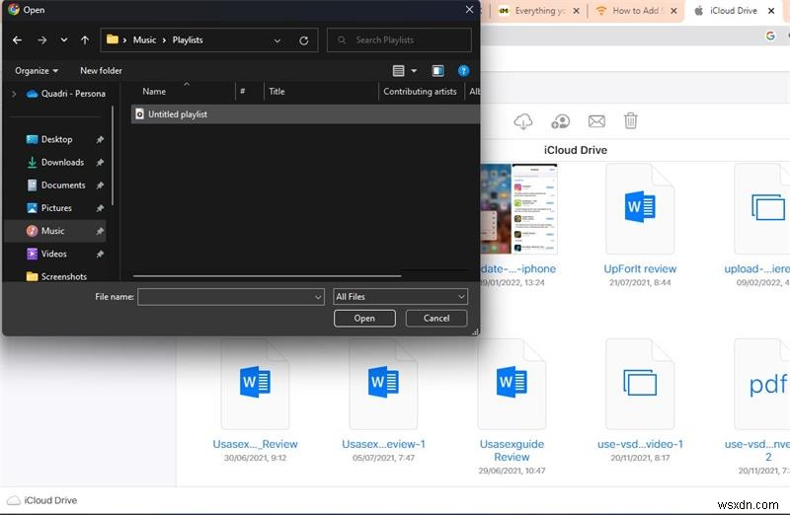The width and height of the screenshot is (790, 515).
Task: Open the Usasex..._Review Word document
Action: pos(255,384)
